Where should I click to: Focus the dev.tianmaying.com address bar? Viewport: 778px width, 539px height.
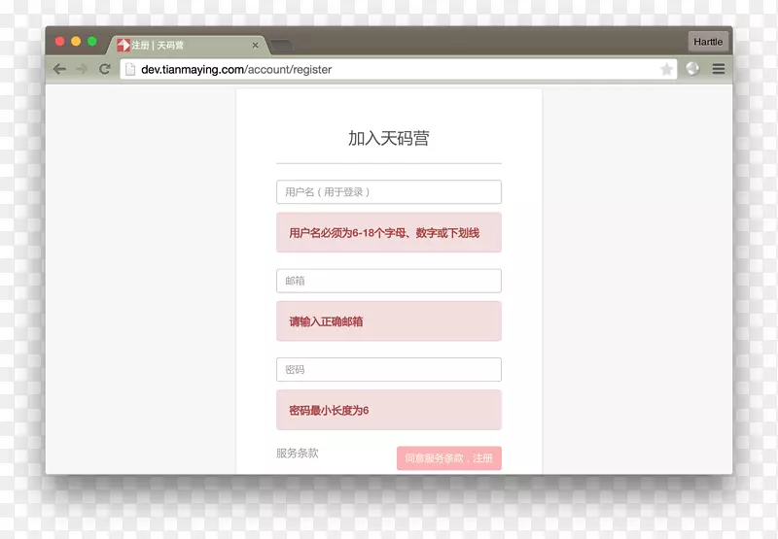pos(389,69)
